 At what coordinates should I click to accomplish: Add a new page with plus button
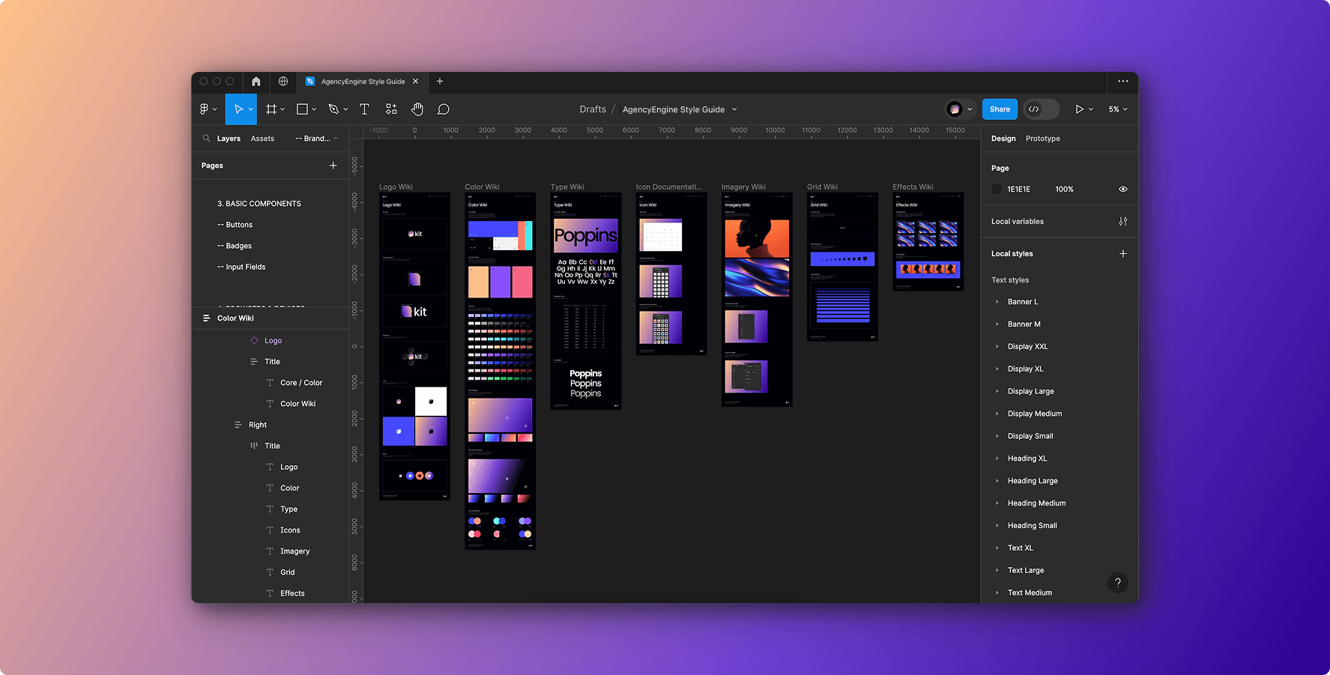tap(333, 166)
